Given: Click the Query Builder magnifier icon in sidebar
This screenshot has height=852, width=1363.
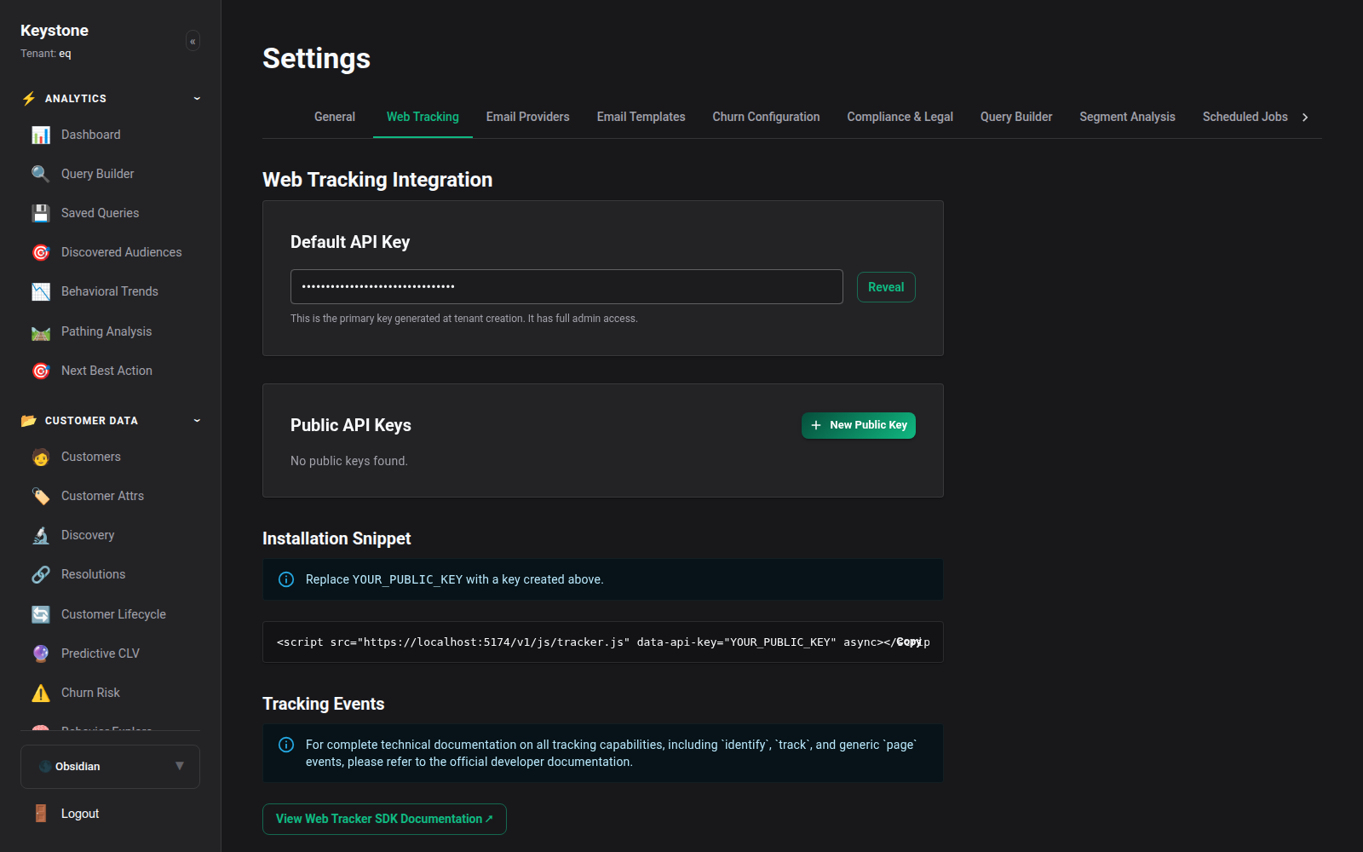Looking at the screenshot, I should (41, 174).
